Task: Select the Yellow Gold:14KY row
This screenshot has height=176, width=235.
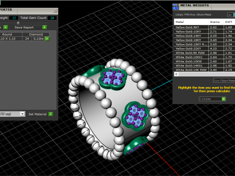Action: (x=205, y=36)
